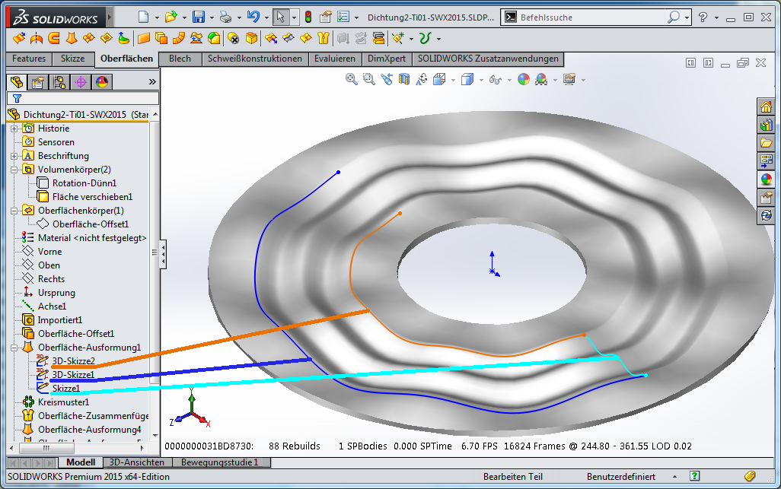
Task: Select the Vorne plane in the tree
Action: [x=49, y=252]
